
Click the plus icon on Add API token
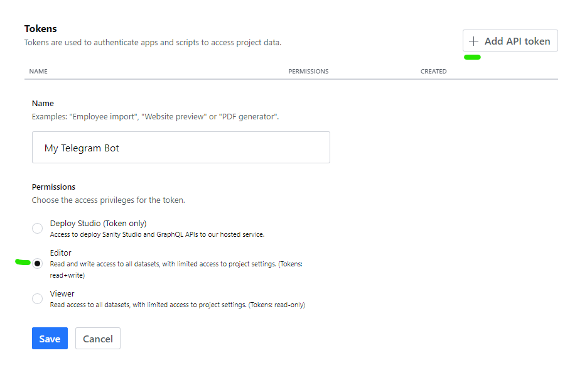pyautogui.click(x=475, y=40)
